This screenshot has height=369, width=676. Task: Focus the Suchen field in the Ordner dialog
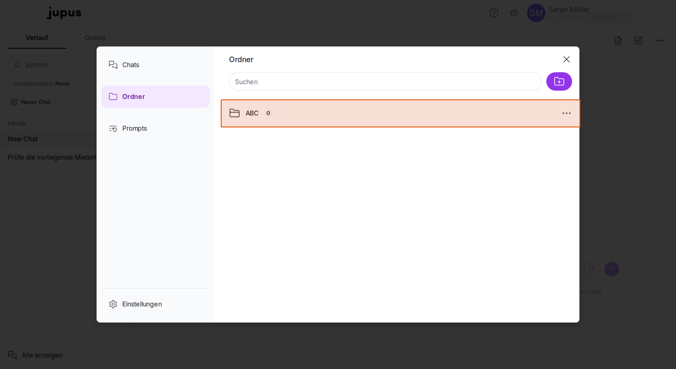(385, 81)
